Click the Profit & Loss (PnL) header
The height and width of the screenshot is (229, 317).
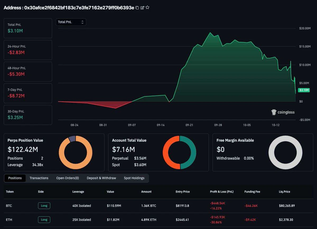pyautogui.click(x=222, y=192)
